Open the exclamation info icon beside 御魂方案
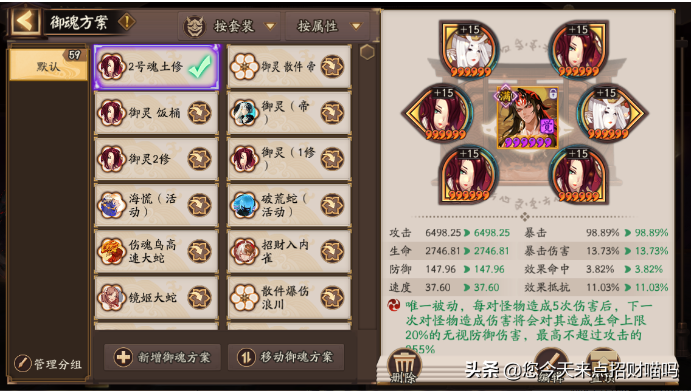The image size is (691, 391). pyautogui.click(x=127, y=21)
